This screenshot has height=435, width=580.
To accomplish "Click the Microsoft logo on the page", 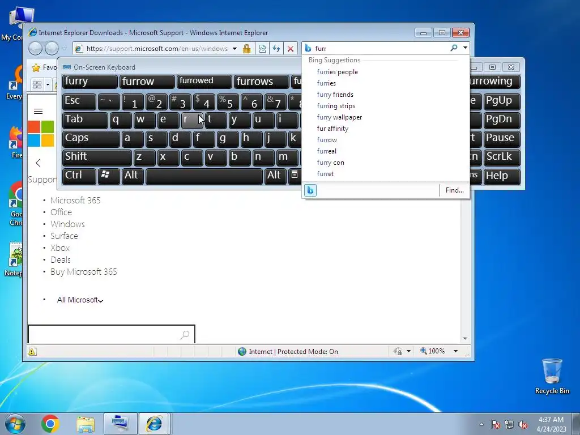I will (41, 134).
